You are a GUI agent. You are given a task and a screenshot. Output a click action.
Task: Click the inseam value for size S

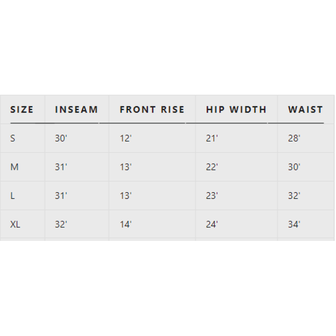(61, 138)
